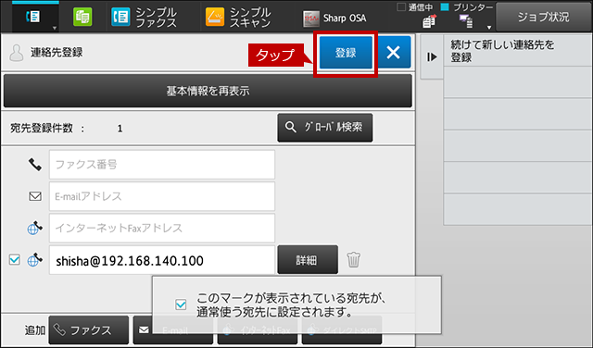The width and height of the screenshot is (593, 348).
Task: Collapse the action panel with the arrow tab
Action: pyautogui.click(x=432, y=57)
